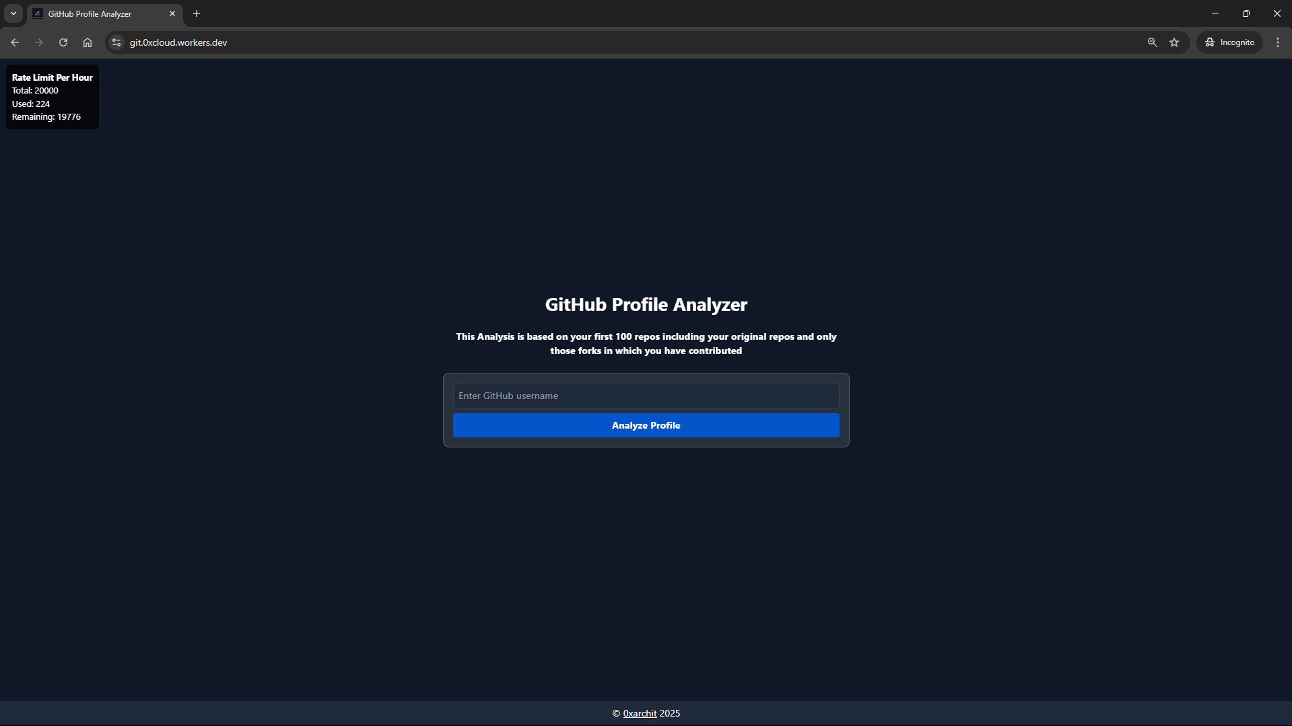Viewport: 1292px width, 726px height.
Task: Click the Analyze Profile button
Action: click(x=646, y=425)
